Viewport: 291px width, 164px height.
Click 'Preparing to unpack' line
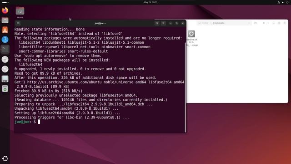point(83,104)
